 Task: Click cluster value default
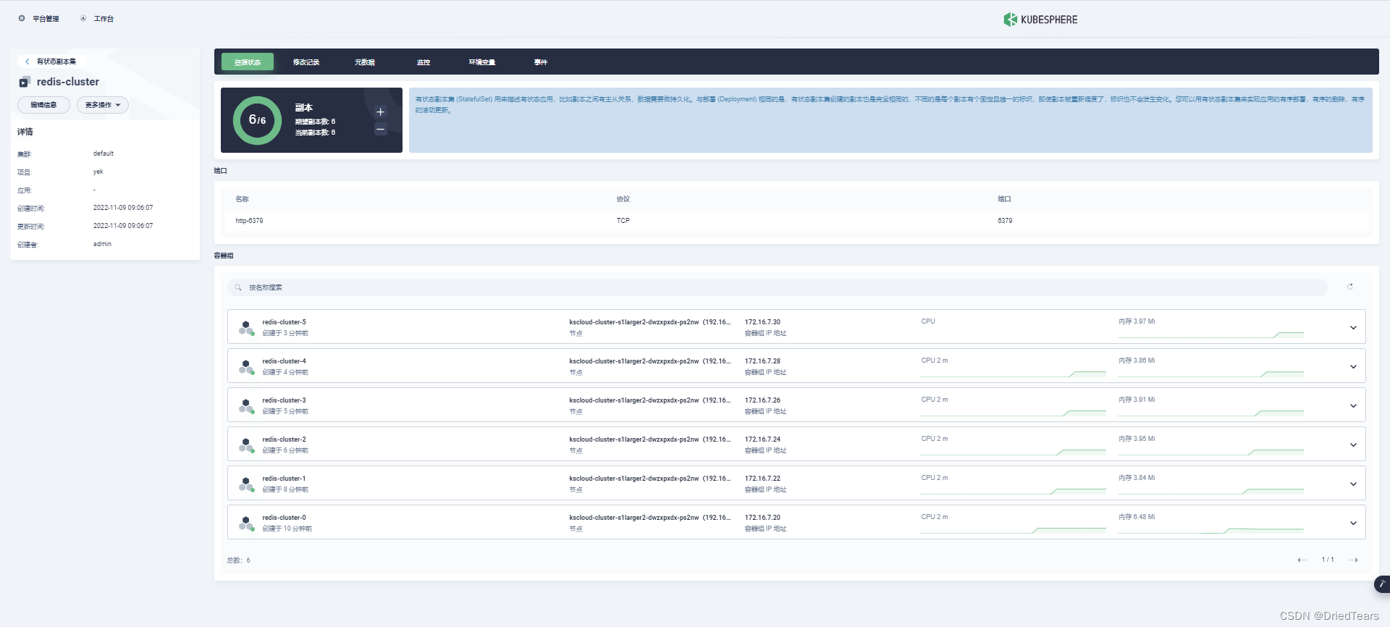(x=104, y=153)
